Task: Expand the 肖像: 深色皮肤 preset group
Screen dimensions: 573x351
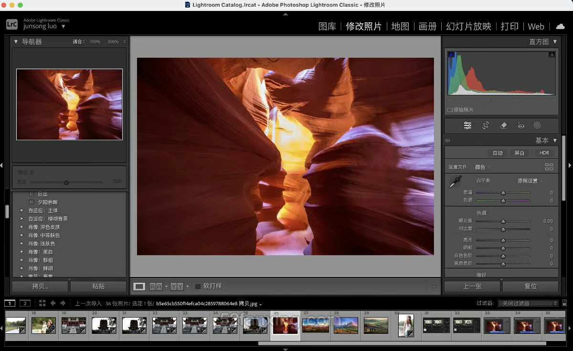Action: click(22, 227)
